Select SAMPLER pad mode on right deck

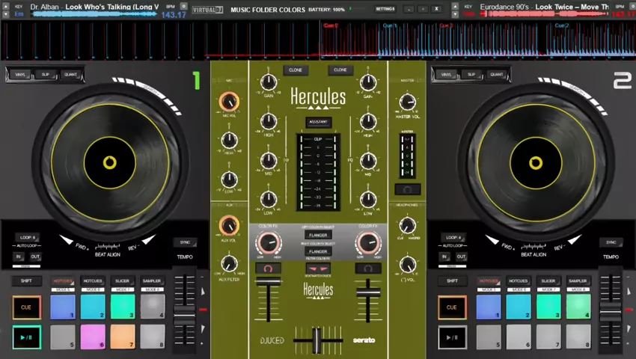(578, 281)
